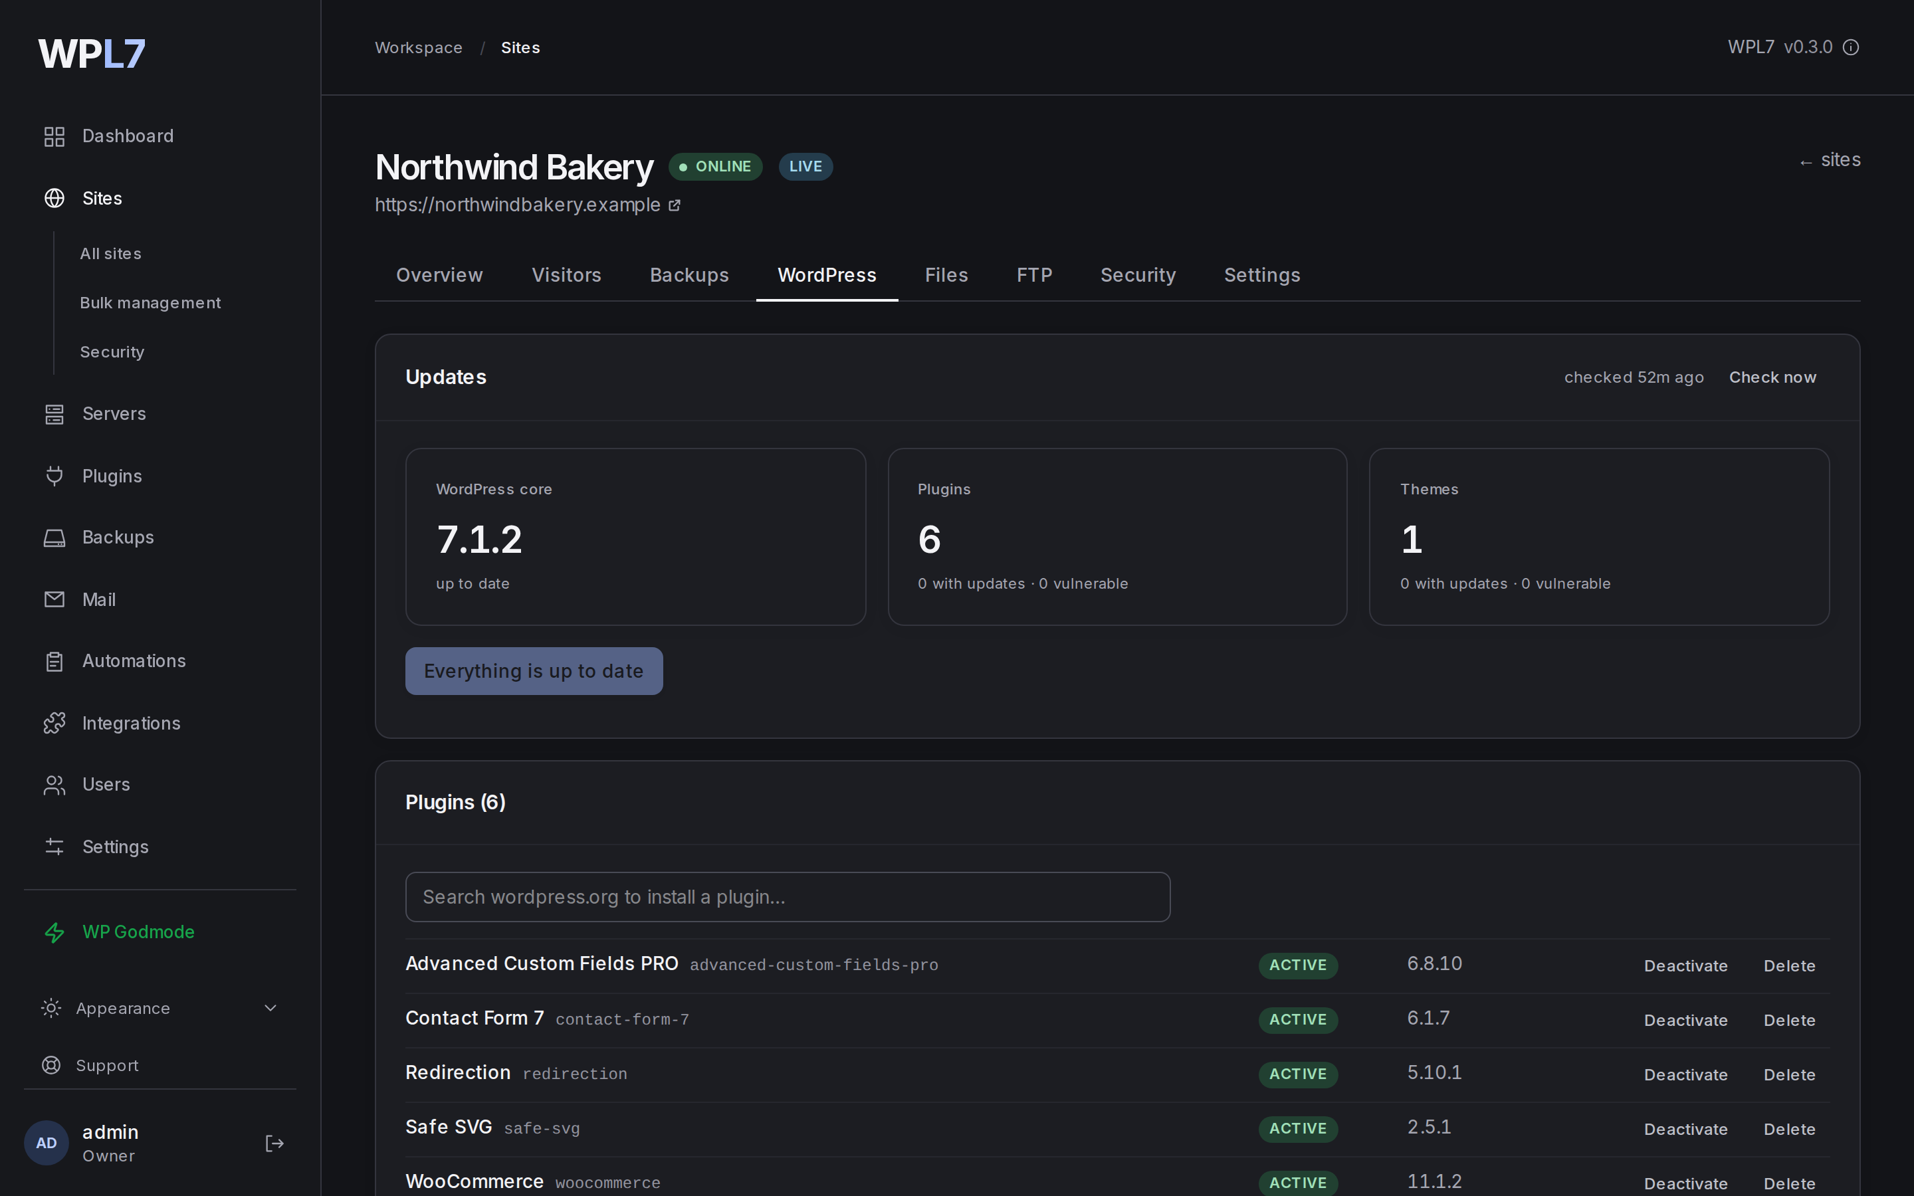Delete the Safe SVG plugin
Viewport: 1914px width, 1196px height.
(1789, 1130)
